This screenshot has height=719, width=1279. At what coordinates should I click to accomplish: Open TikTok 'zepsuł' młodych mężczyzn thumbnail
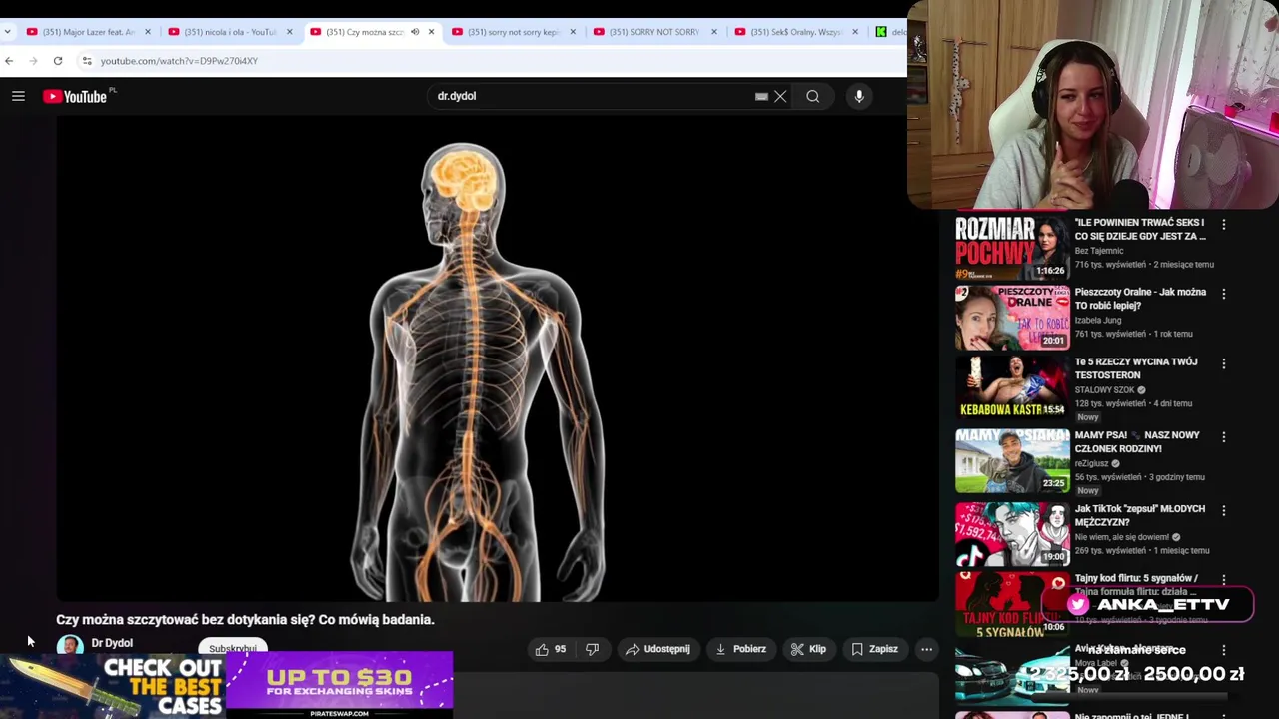coord(1012,534)
